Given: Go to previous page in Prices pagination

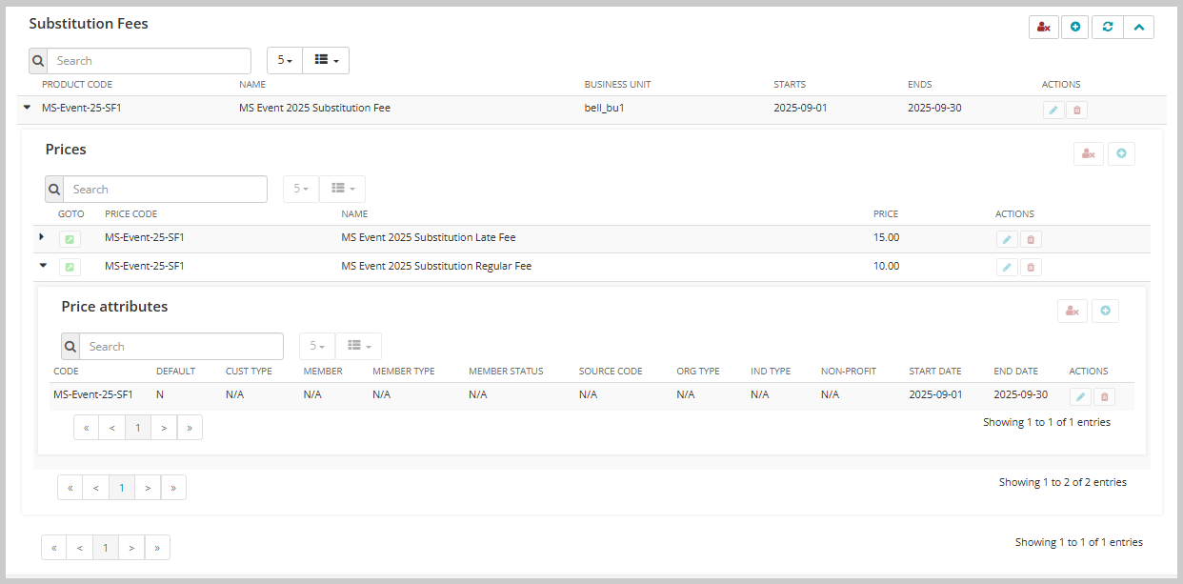Looking at the screenshot, I should coord(95,488).
